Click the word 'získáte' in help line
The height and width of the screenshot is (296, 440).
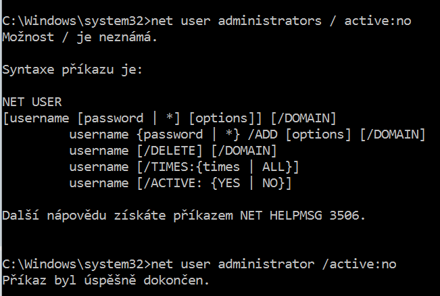coord(139,215)
